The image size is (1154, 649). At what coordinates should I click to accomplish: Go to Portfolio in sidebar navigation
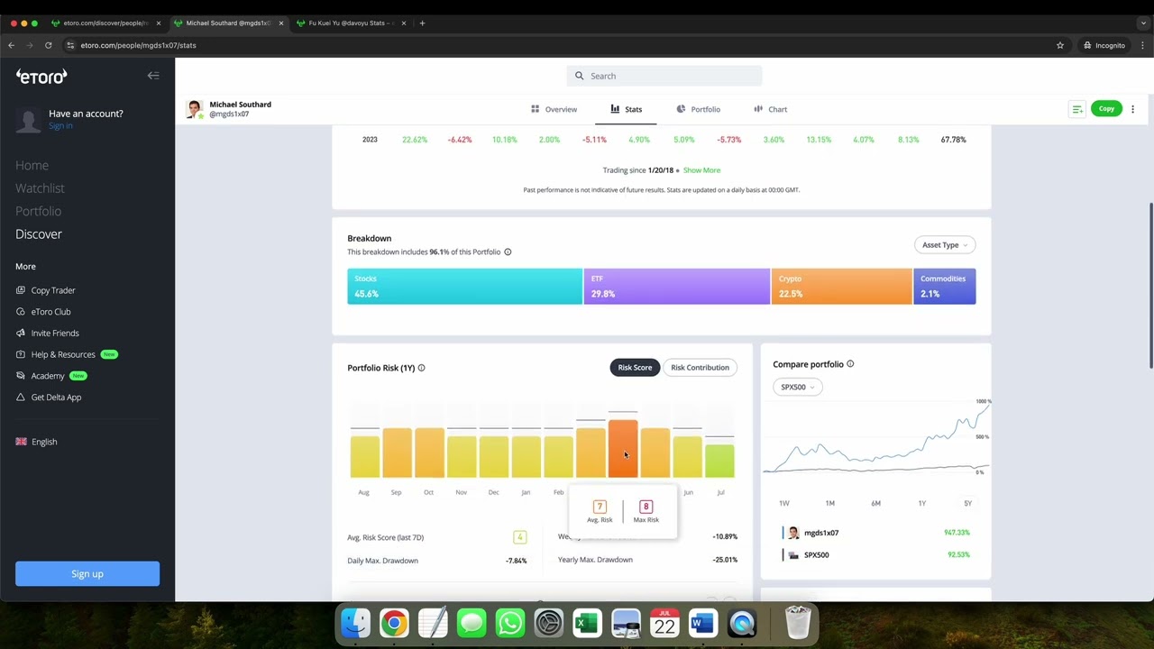(x=38, y=211)
